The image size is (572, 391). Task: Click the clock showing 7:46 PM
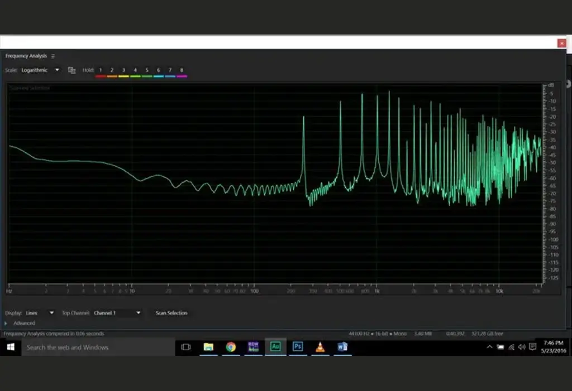(x=554, y=347)
